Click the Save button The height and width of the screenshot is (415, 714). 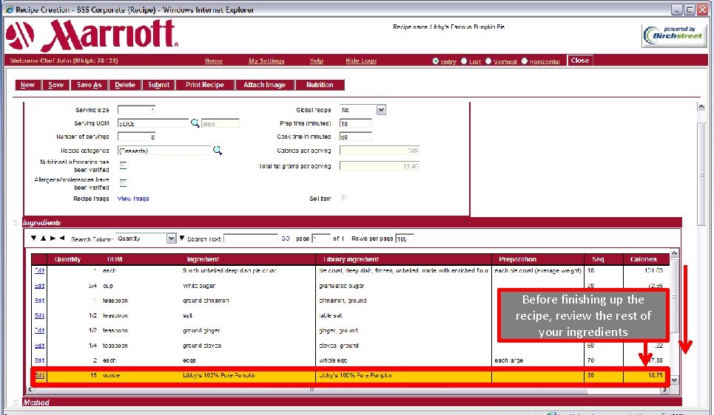(x=55, y=85)
